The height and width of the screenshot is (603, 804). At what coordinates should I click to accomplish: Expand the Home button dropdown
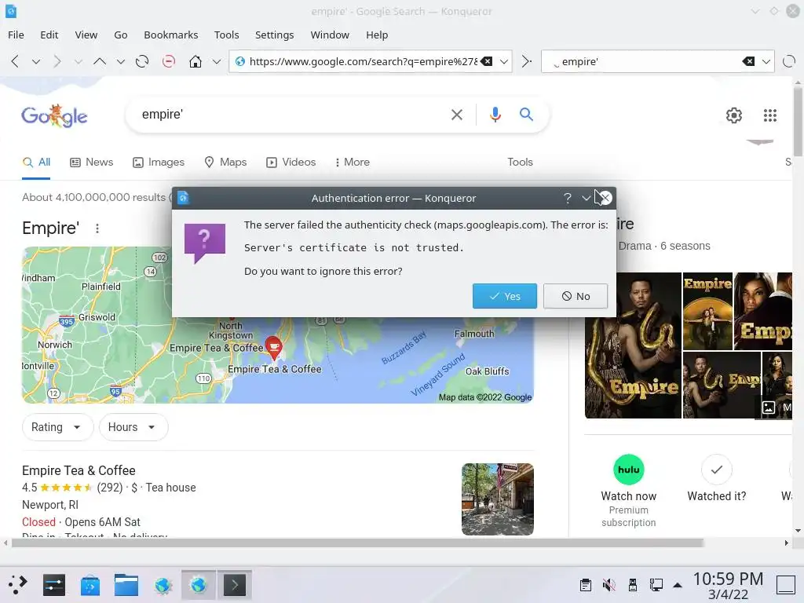pos(217,62)
